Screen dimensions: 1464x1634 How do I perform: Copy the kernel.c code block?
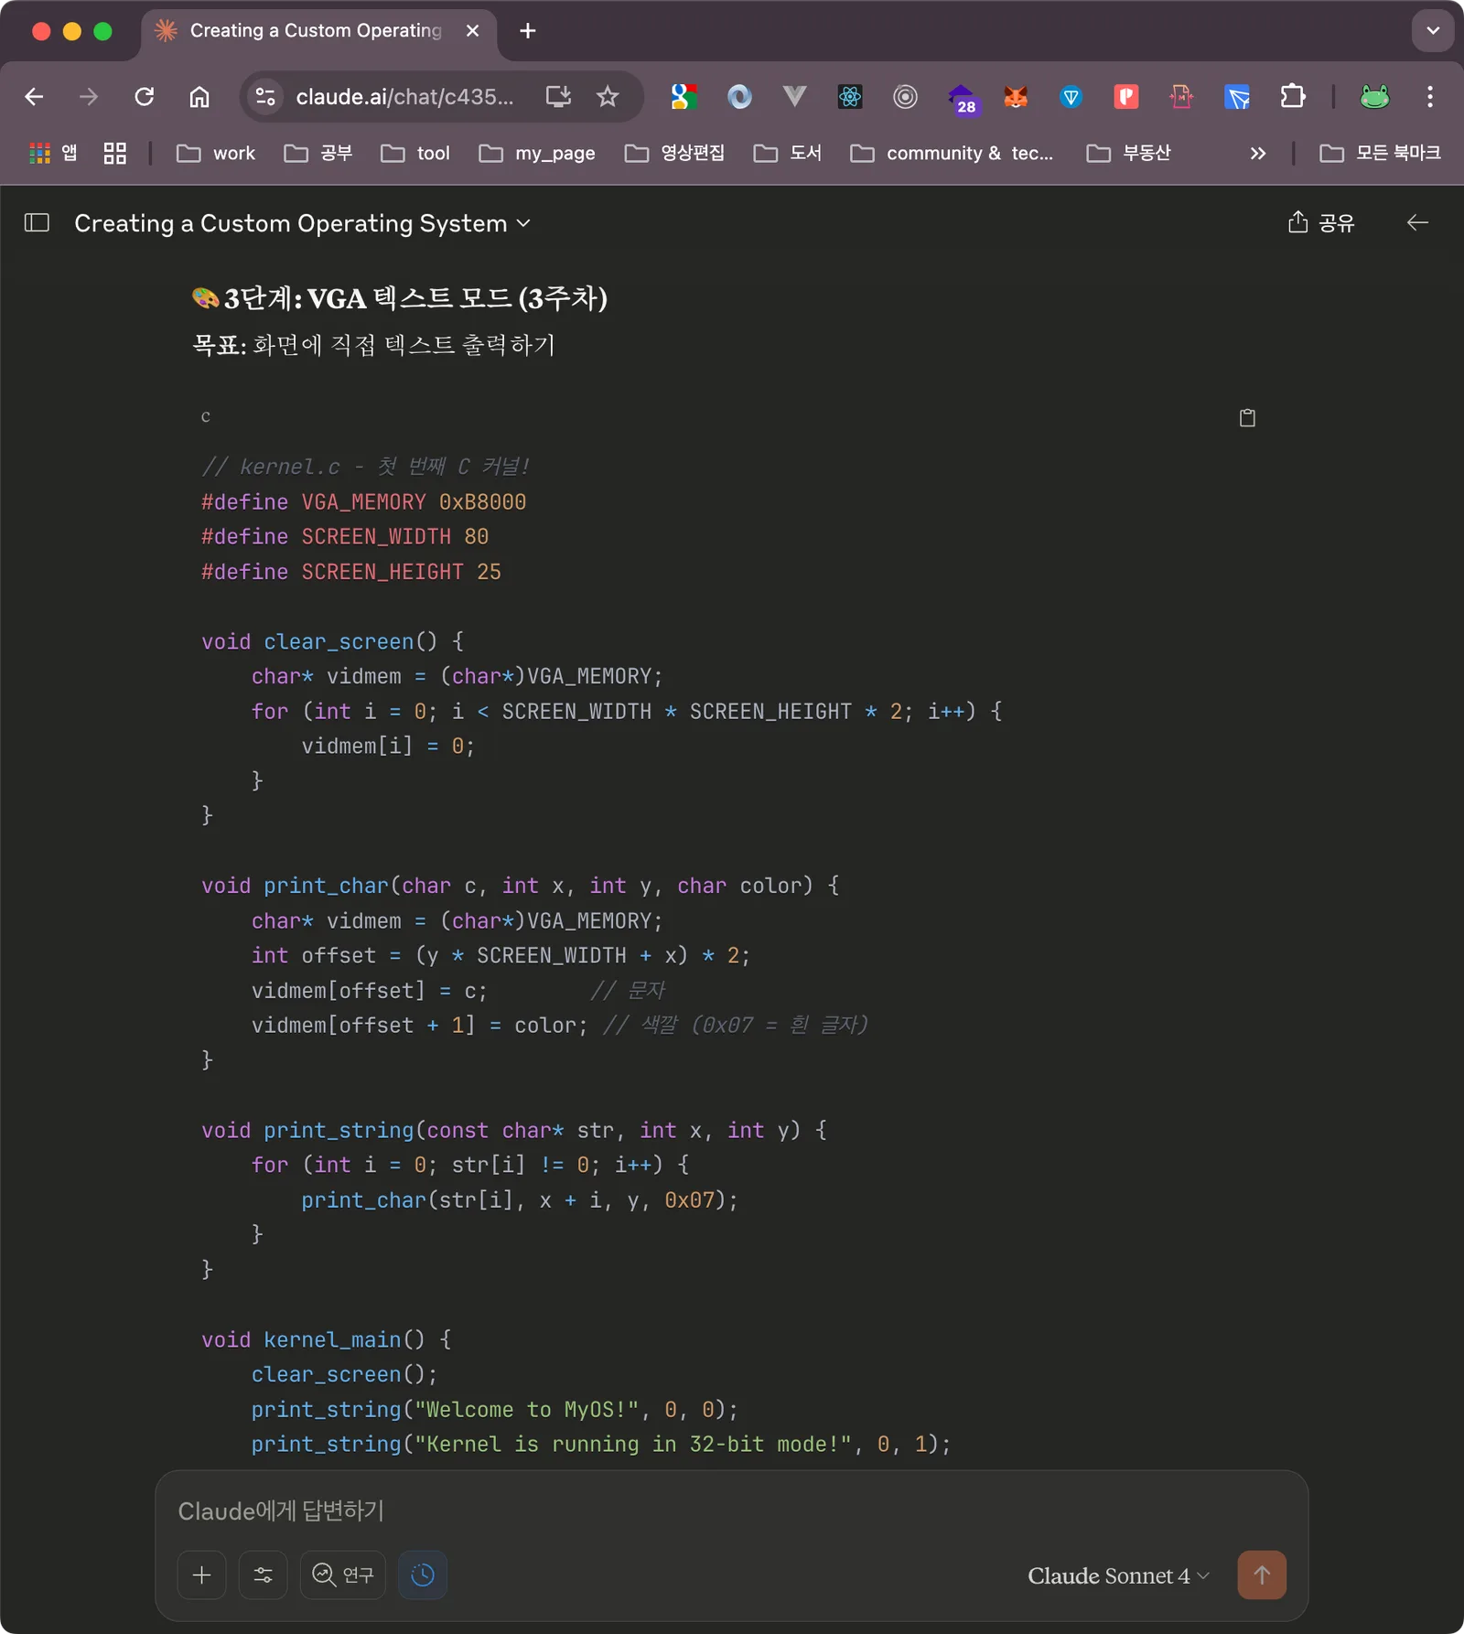[1247, 418]
